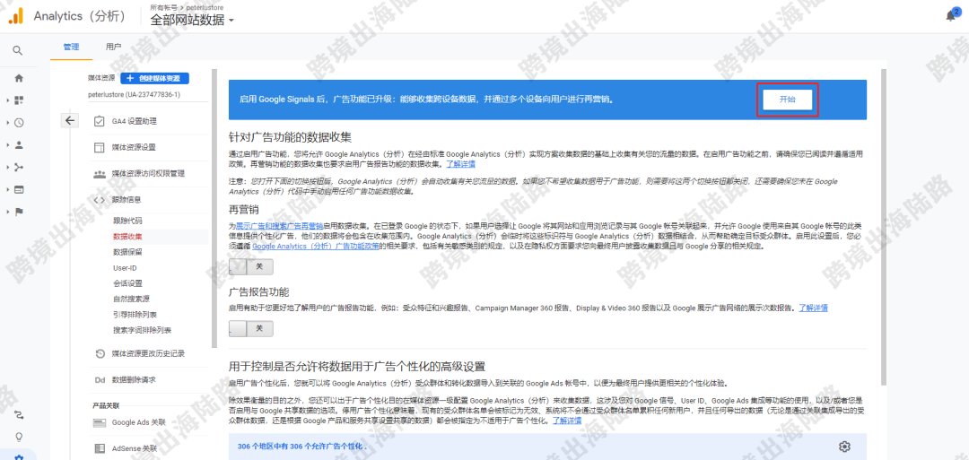Click the 媒体资源访问权限管理 people icon
Viewport: 969px width, 460px height.
(x=99, y=173)
